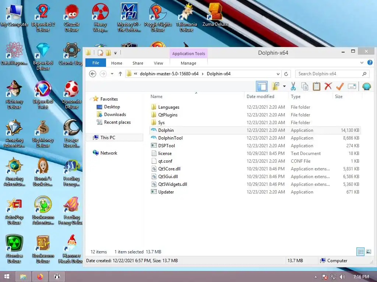Click the Paste clipboard icon
377x282 pixels.
click(x=316, y=86)
